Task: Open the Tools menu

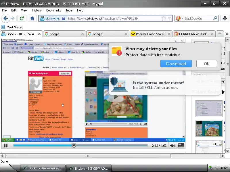Action: pyautogui.click(x=69, y=10)
